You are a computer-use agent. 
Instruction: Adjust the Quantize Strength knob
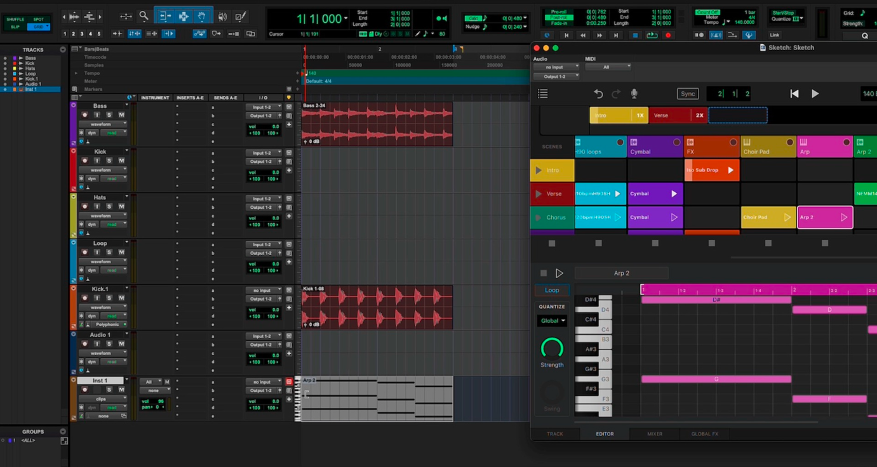tap(552, 348)
